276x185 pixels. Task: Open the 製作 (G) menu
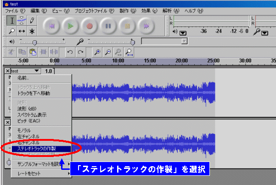pos(128,11)
